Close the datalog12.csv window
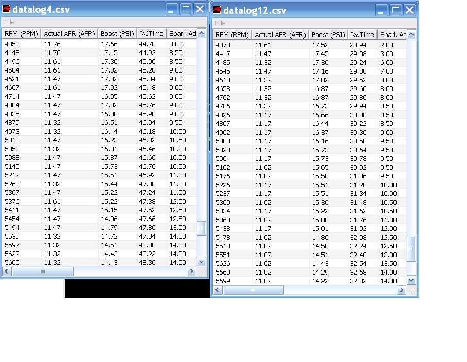 pyautogui.click(x=410, y=10)
